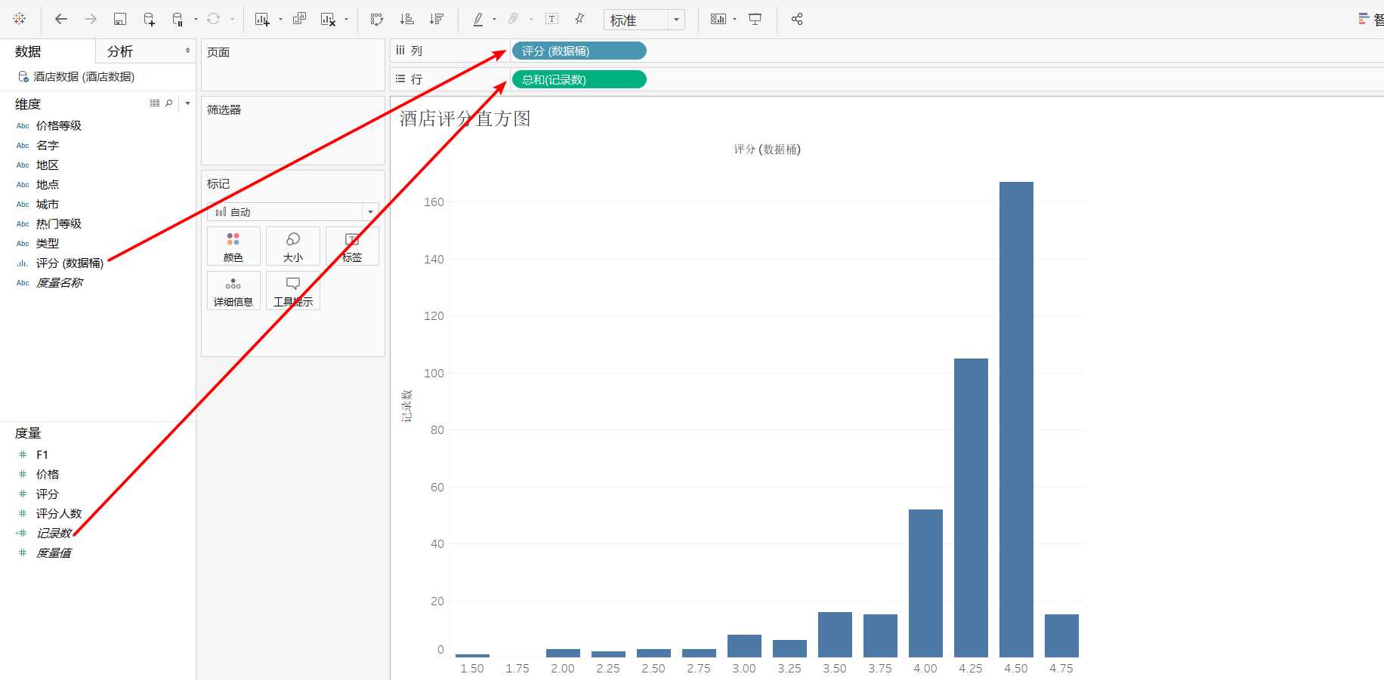The image size is (1384, 680).
Task: Select the 评分人数 measure
Action: pyautogui.click(x=59, y=513)
